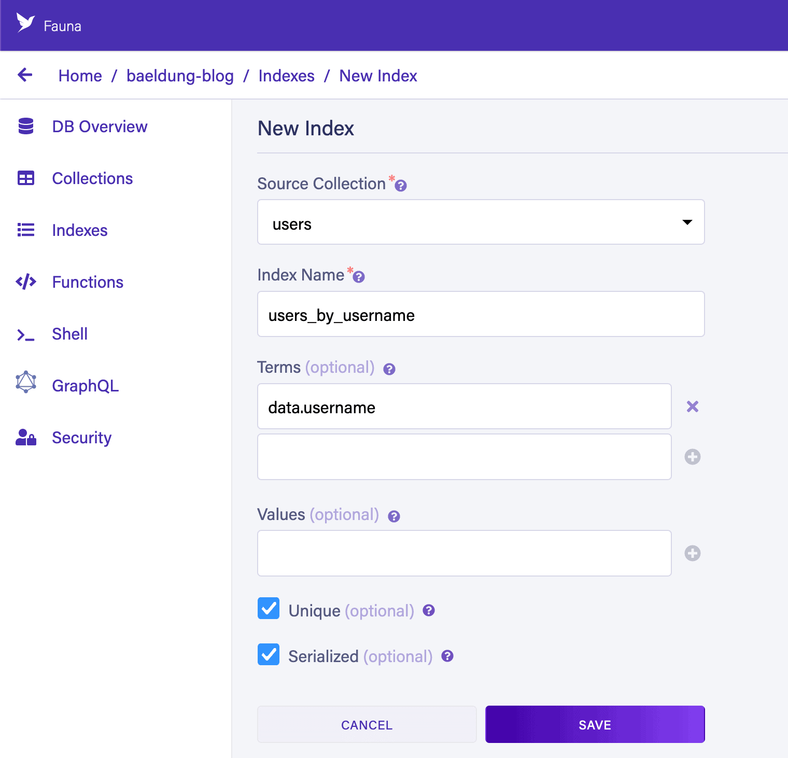This screenshot has height=758, width=788.
Task: Click the Index Name text field
Action: coord(481,314)
